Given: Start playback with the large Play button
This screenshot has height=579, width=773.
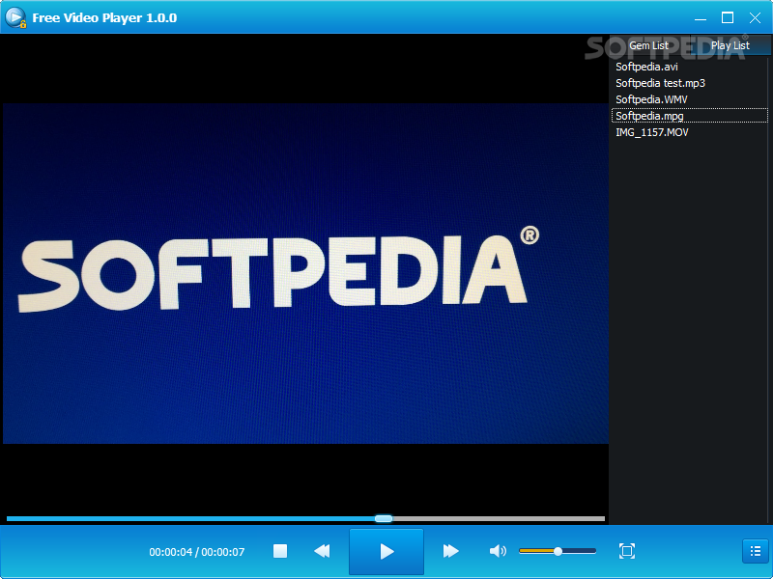Looking at the screenshot, I should tap(386, 551).
